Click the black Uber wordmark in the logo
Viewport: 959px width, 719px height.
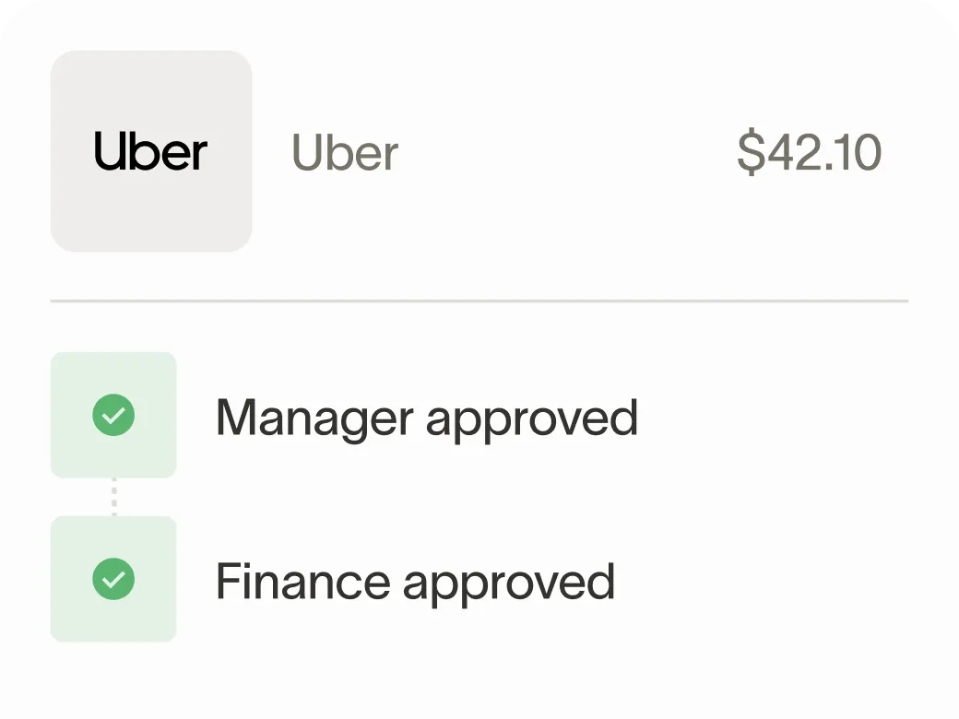click(x=151, y=152)
